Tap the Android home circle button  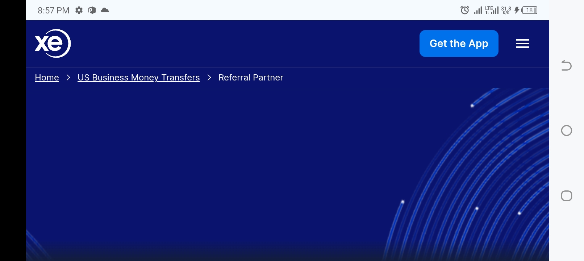[567, 130]
